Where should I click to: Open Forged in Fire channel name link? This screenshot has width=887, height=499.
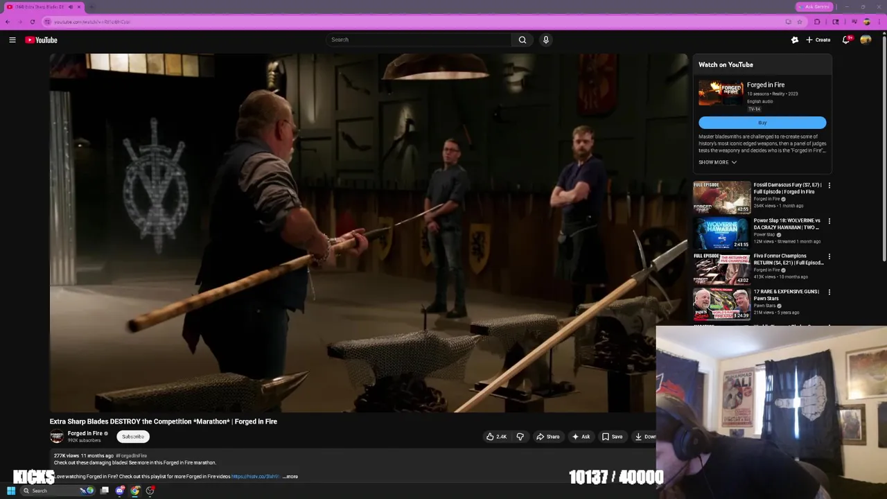(x=85, y=434)
